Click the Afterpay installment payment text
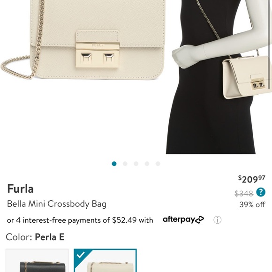 point(80,220)
